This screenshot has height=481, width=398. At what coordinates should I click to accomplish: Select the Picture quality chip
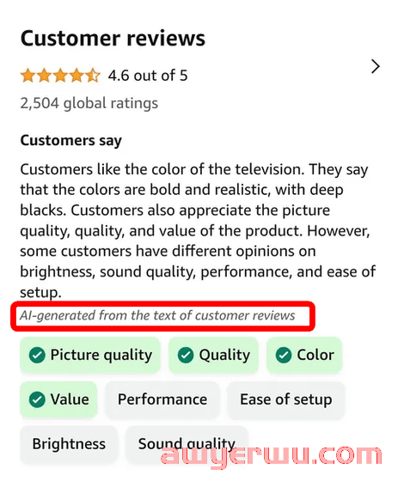(x=90, y=356)
